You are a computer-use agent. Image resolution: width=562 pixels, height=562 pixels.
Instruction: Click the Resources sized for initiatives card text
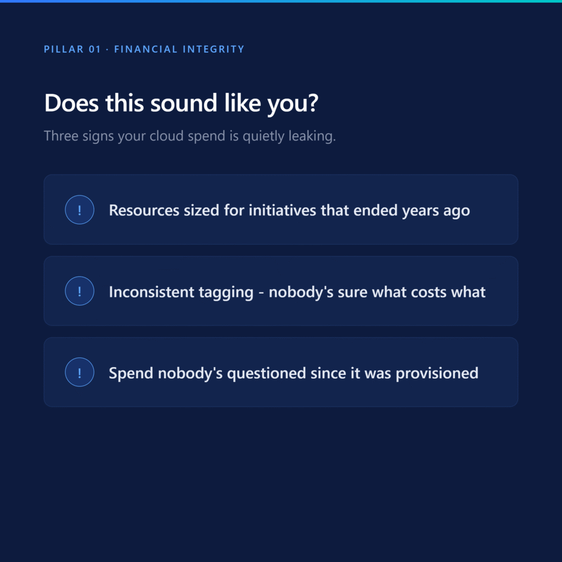click(289, 210)
